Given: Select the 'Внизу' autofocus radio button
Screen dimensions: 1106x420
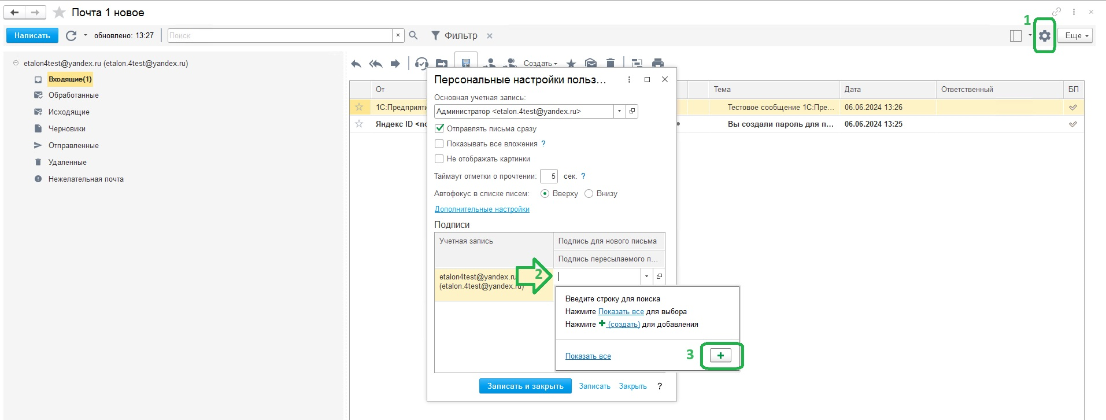Looking at the screenshot, I should click(589, 194).
